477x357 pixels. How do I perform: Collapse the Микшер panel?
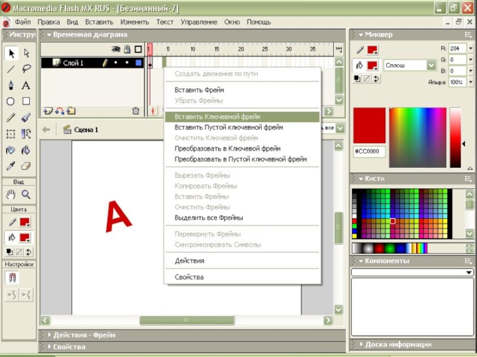click(x=361, y=35)
